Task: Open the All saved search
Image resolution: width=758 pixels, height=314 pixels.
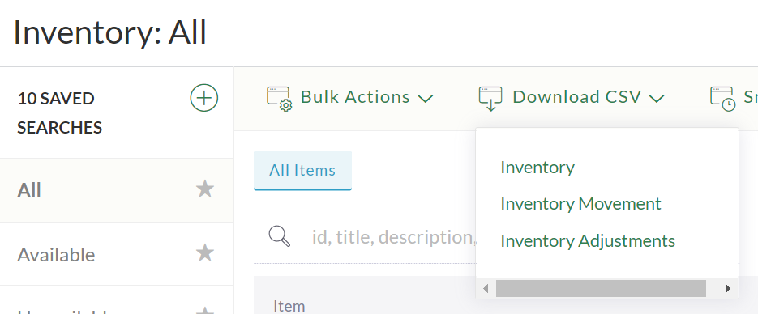Action: [116, 190]
